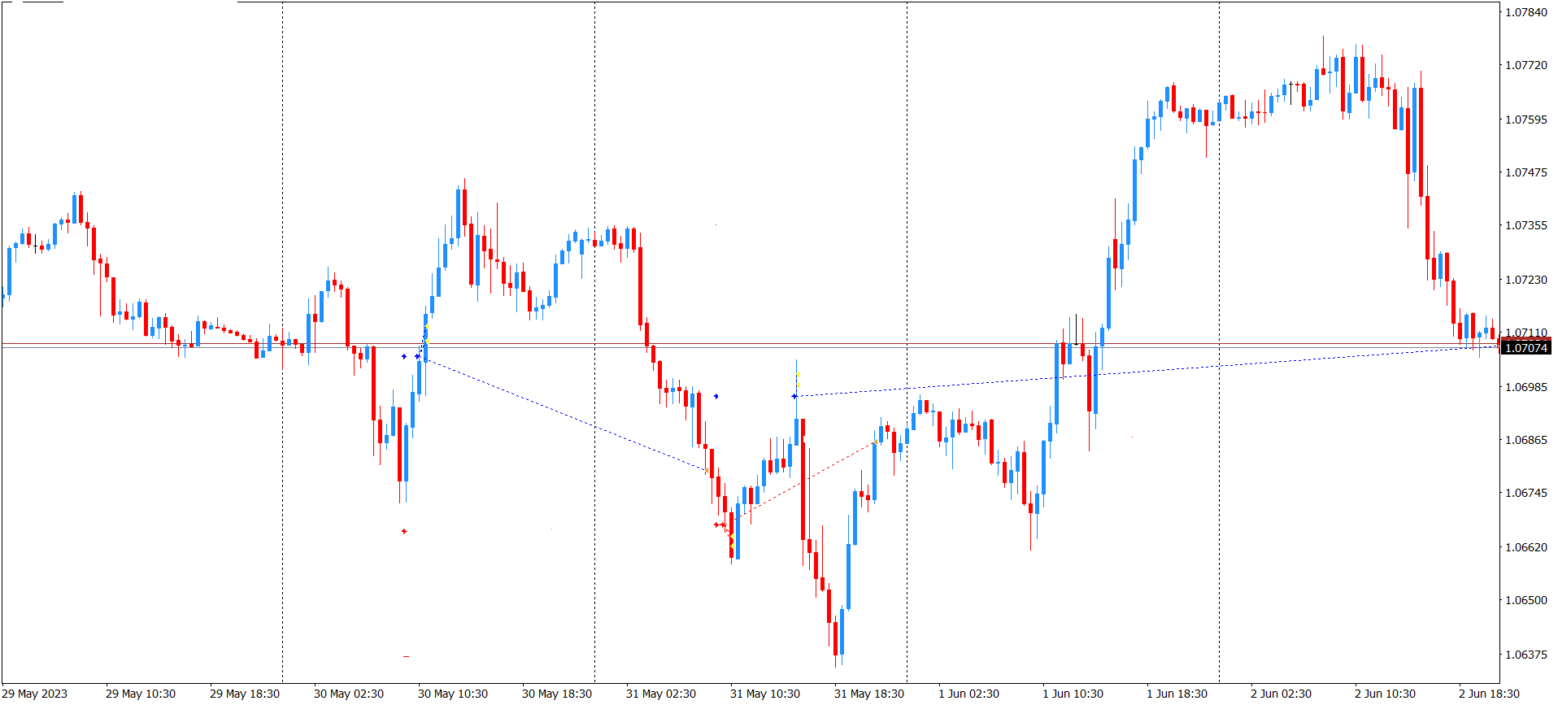The width and height of the screenshot is (1558, 705).
Task: Select the 2 Jun 18:30 time label
Action: tap(1490, 694)
